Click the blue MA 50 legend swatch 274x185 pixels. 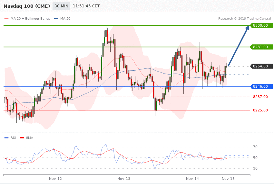(x=56, y=18)
